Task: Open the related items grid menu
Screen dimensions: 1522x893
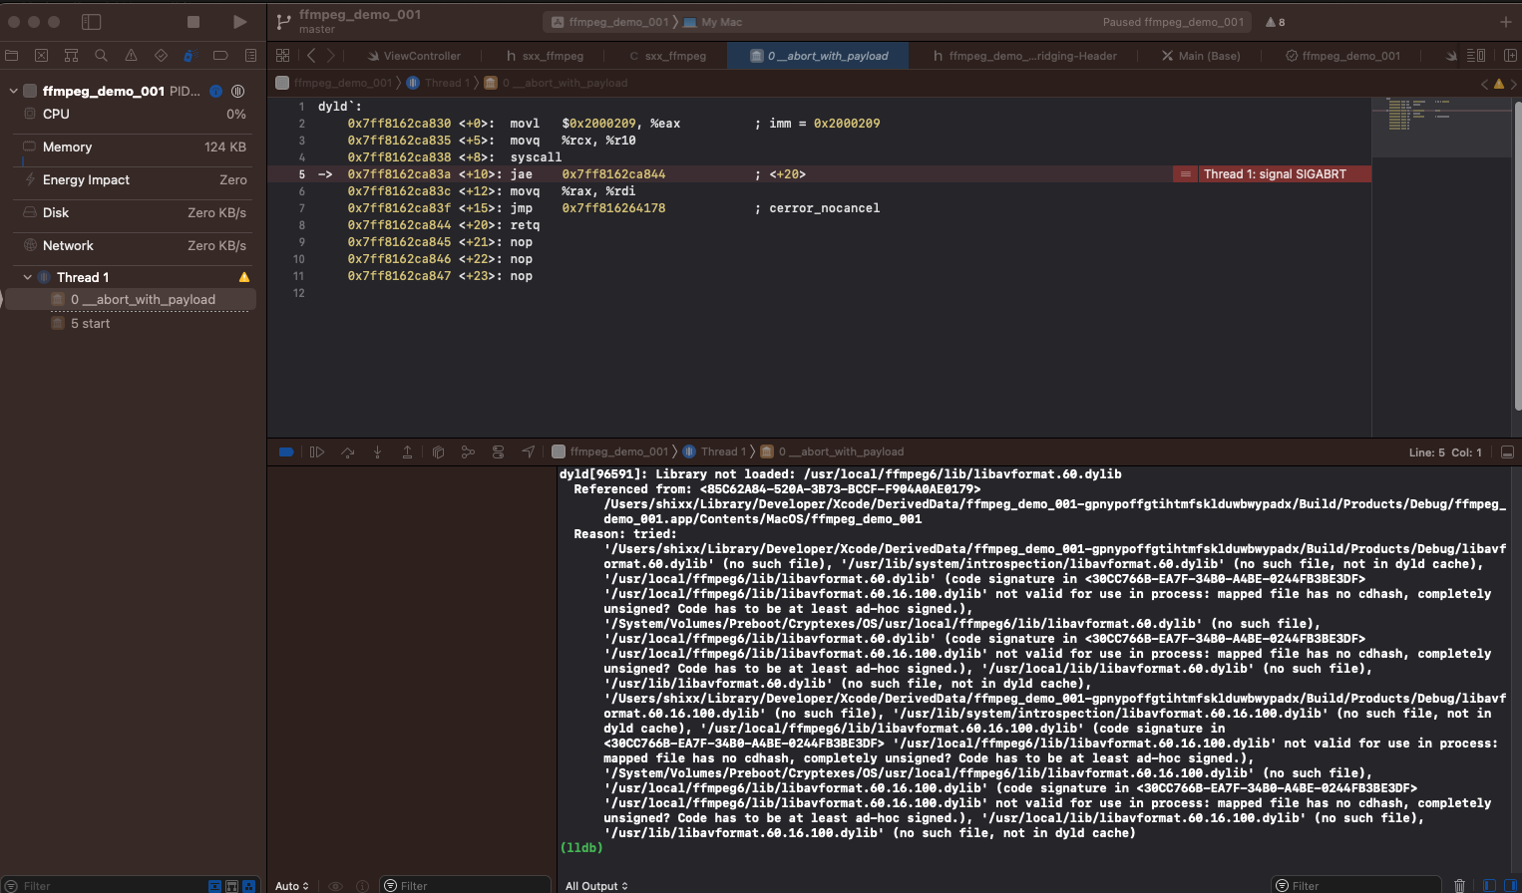Action: pos(283,56)
